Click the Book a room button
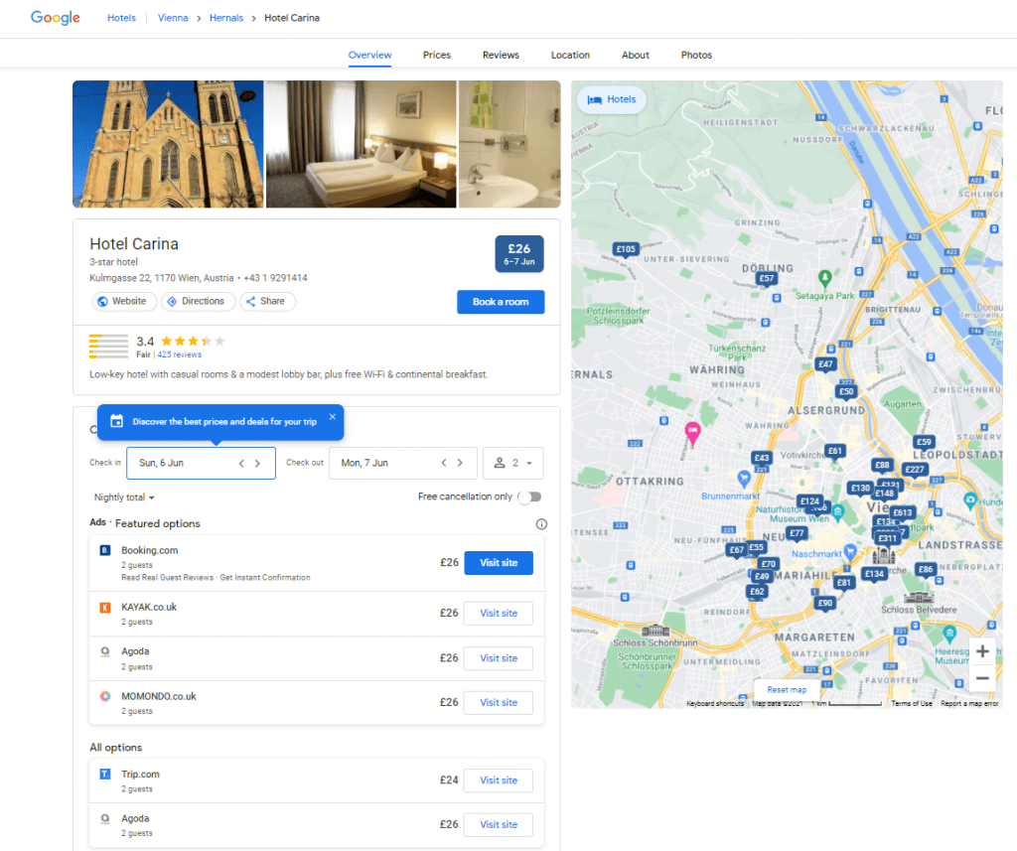The image size is (1017, 851). pos(501,302)
